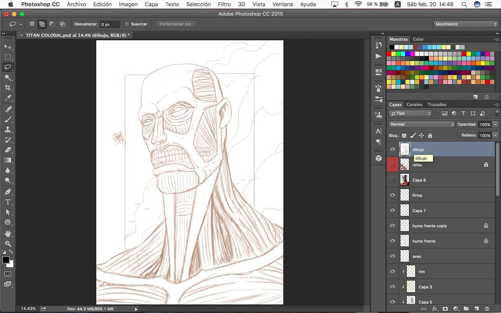
Task: Open the Normal blend mode dropdown
Action: point(422,124)
